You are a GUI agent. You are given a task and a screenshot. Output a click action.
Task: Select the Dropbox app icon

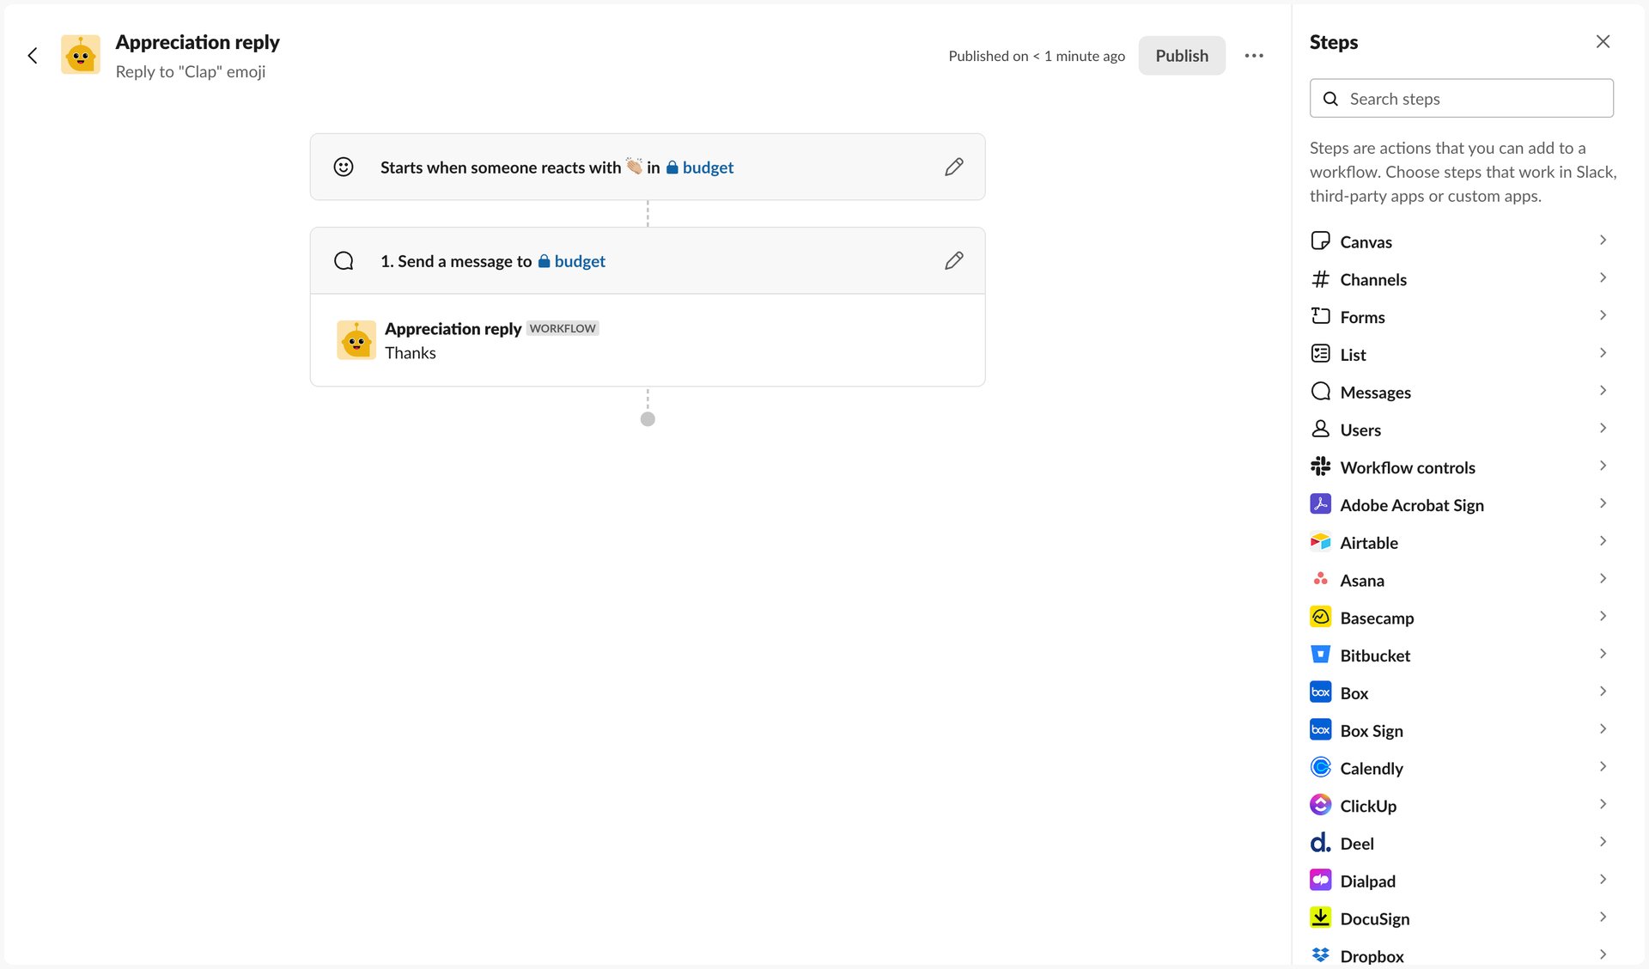1321,955
